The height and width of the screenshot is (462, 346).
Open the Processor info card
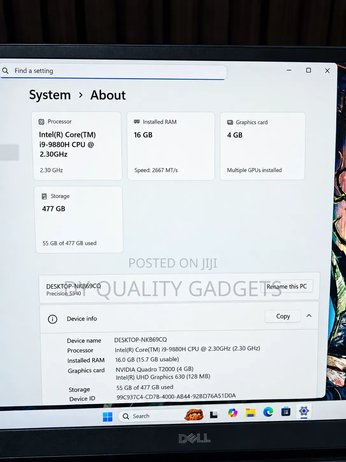tap(77, 146)
